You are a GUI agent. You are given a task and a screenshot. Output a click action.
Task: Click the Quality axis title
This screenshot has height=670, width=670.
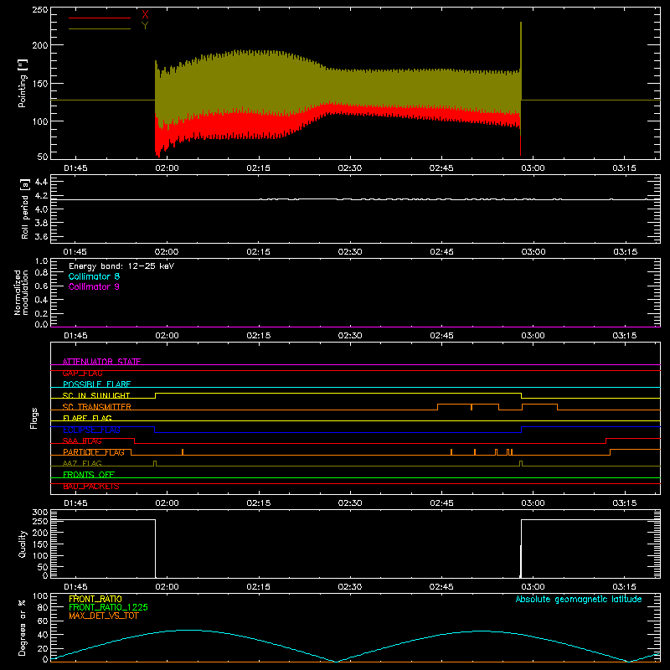(x=23, y=544)
